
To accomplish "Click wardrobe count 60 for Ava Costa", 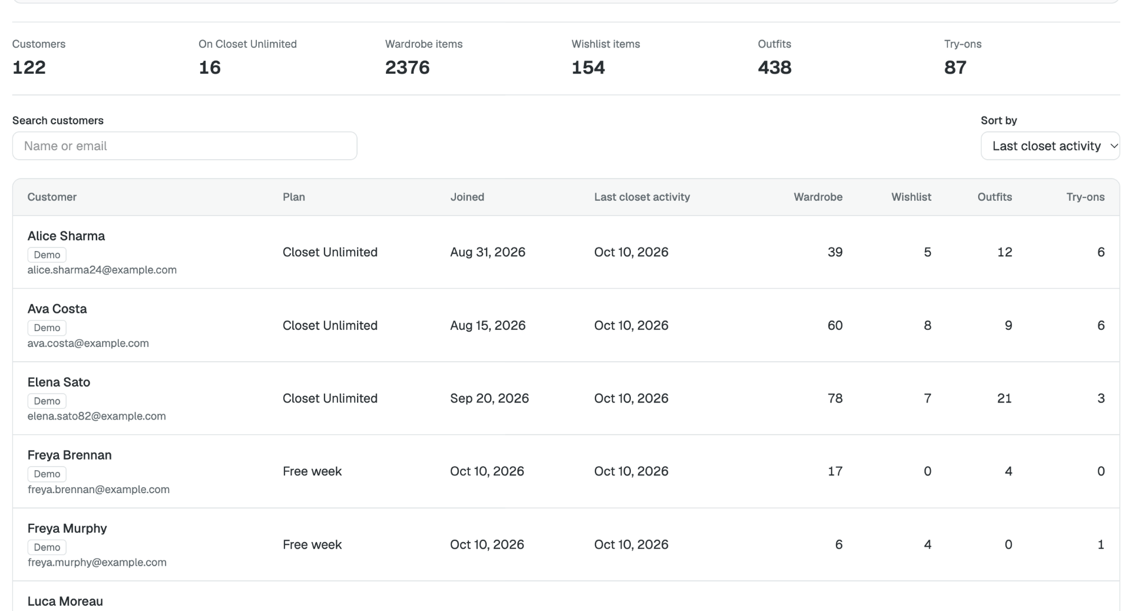I will point(835,325).
